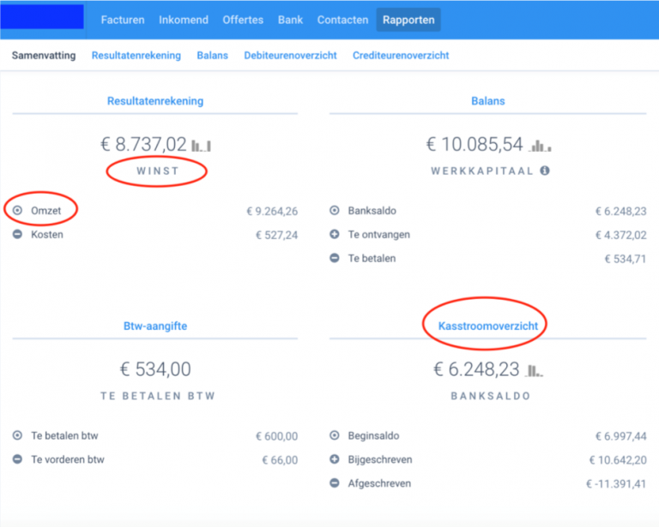The height and width of the screenshot is (527, 659).
Task: Click the plus icon beside Te ontvangen
Action: (x=335, y=234)
